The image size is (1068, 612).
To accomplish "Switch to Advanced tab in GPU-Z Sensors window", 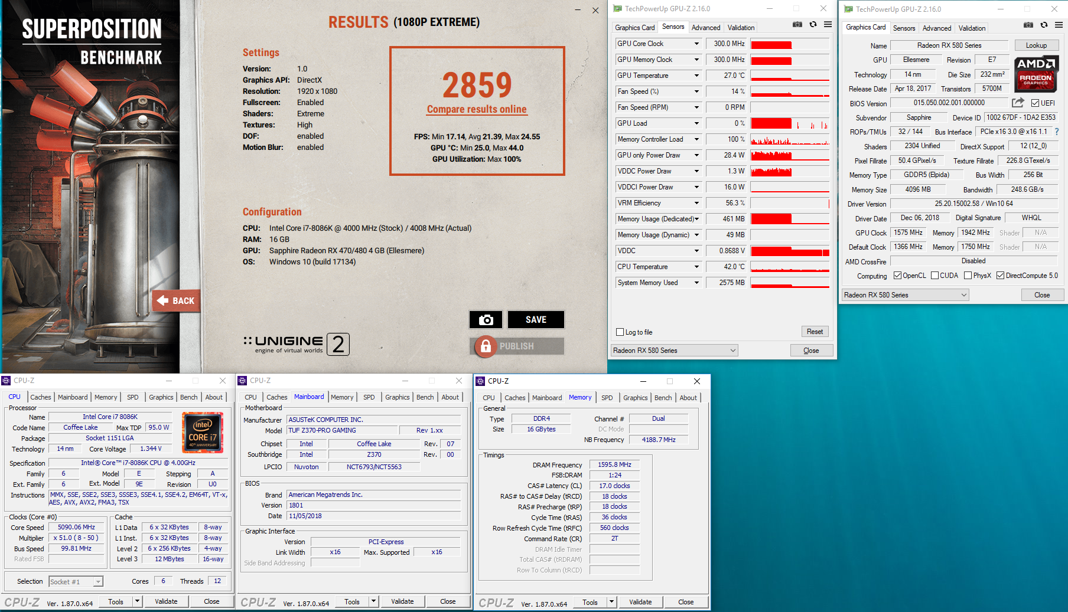I will (705, 28).
